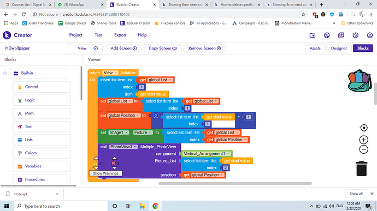Image resolution: width=377 pixels, height=211 pixels.
Task: Open the backpack icon in the viewer
Action: pyautogui.click(x=360, y=81)
